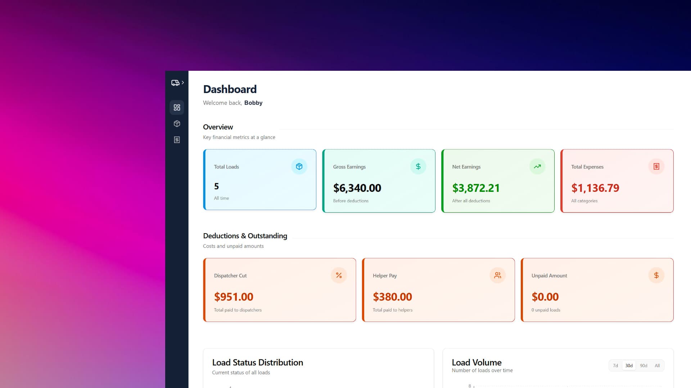The height and width of the screenshot is (388, 691).
Task: Switch Load Volume range to 7d
Action: (615, 365)
